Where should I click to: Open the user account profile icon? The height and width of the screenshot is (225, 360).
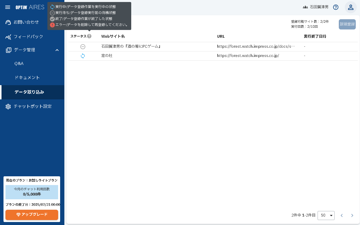pos(351,7)
